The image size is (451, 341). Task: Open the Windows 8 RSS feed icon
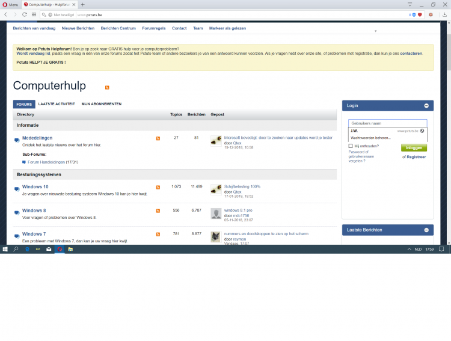tap(158, 211)
